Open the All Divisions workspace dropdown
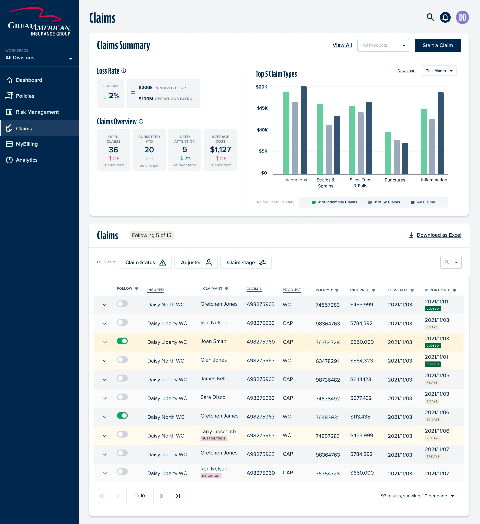 (39, 55)
